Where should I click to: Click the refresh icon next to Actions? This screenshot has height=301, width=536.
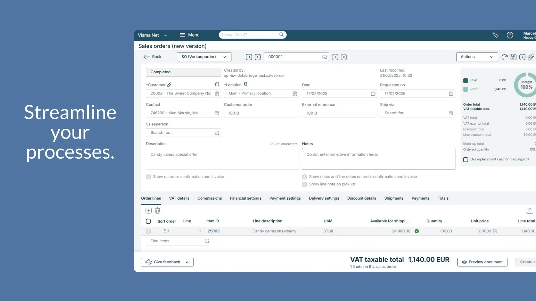504,57
